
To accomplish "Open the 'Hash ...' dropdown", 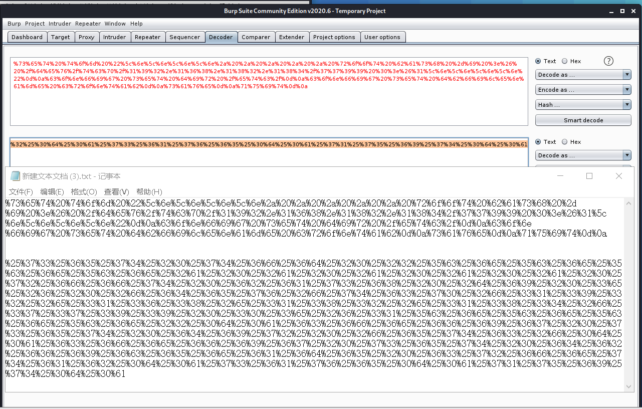I will point(583,105).
